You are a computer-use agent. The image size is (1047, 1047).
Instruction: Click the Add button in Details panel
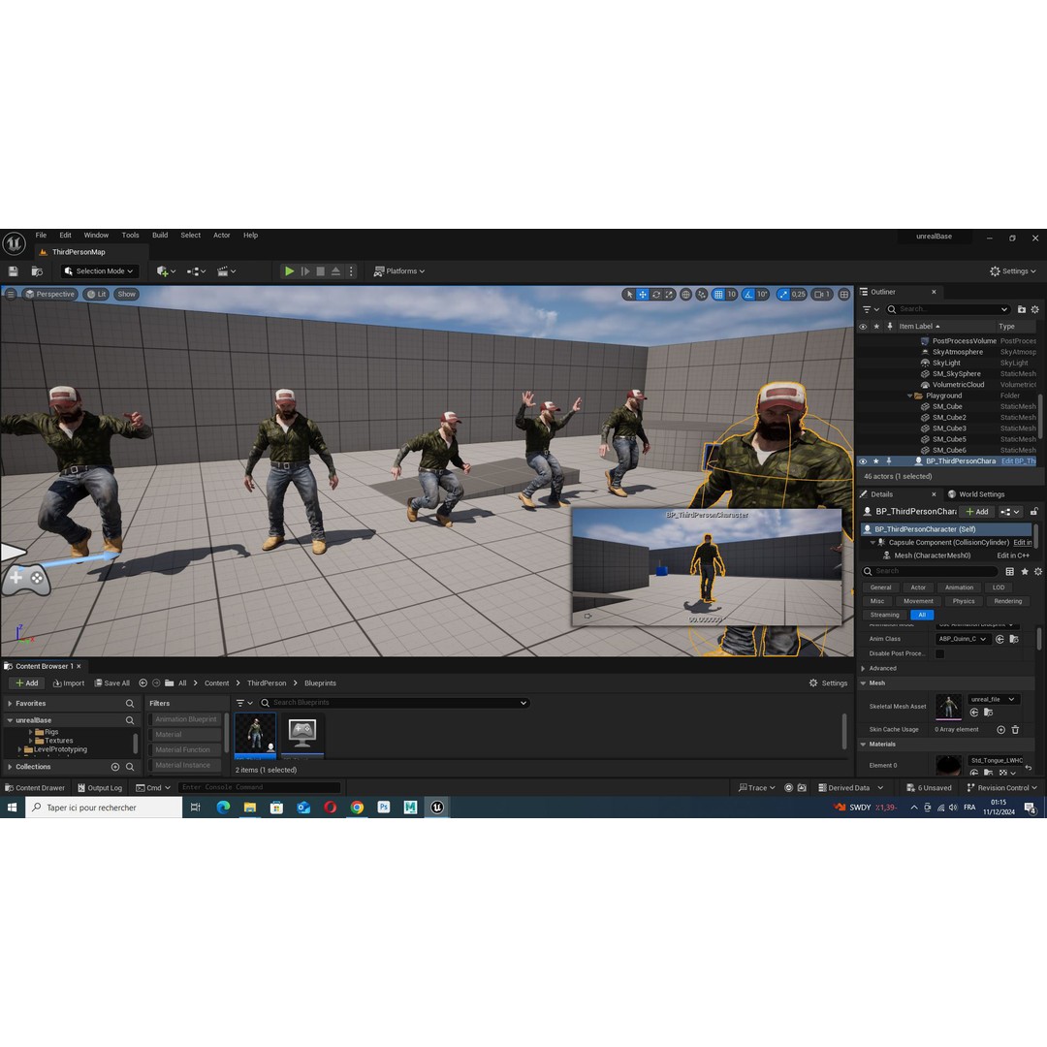click(977, 512)
